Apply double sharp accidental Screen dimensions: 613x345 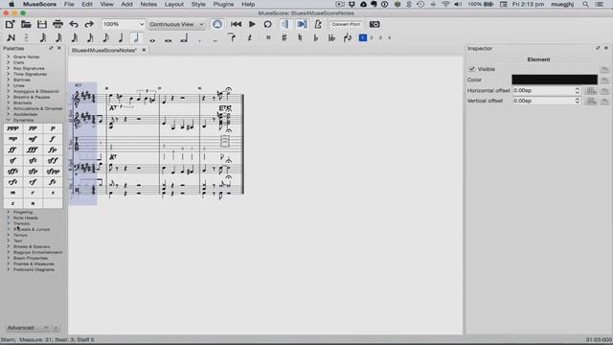pyautogui.click(x=268, y=38)
